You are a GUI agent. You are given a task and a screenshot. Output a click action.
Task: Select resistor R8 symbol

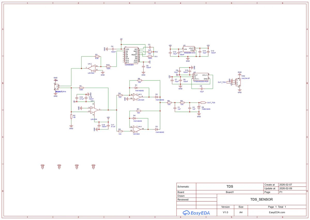pos(169,103)
